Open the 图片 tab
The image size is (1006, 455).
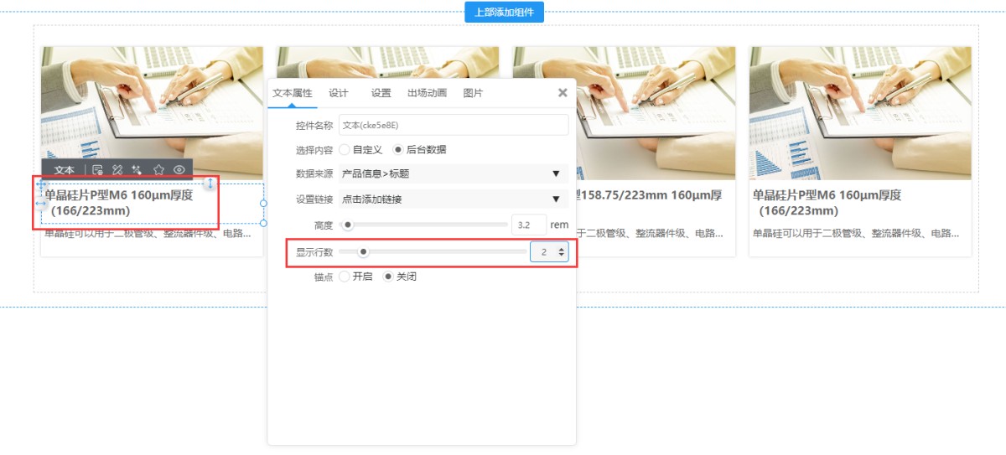[473, 93]
